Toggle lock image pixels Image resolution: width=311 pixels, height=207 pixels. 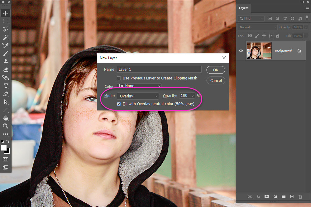point(257,36)
